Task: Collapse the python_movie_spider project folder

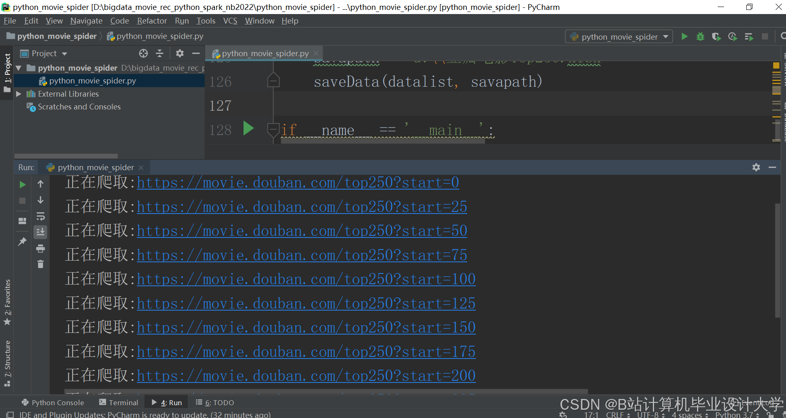Action: 18,68
